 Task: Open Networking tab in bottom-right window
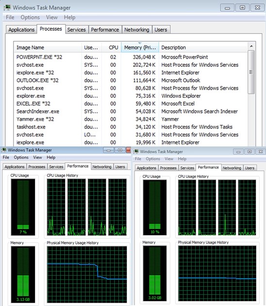coord(232,168)
